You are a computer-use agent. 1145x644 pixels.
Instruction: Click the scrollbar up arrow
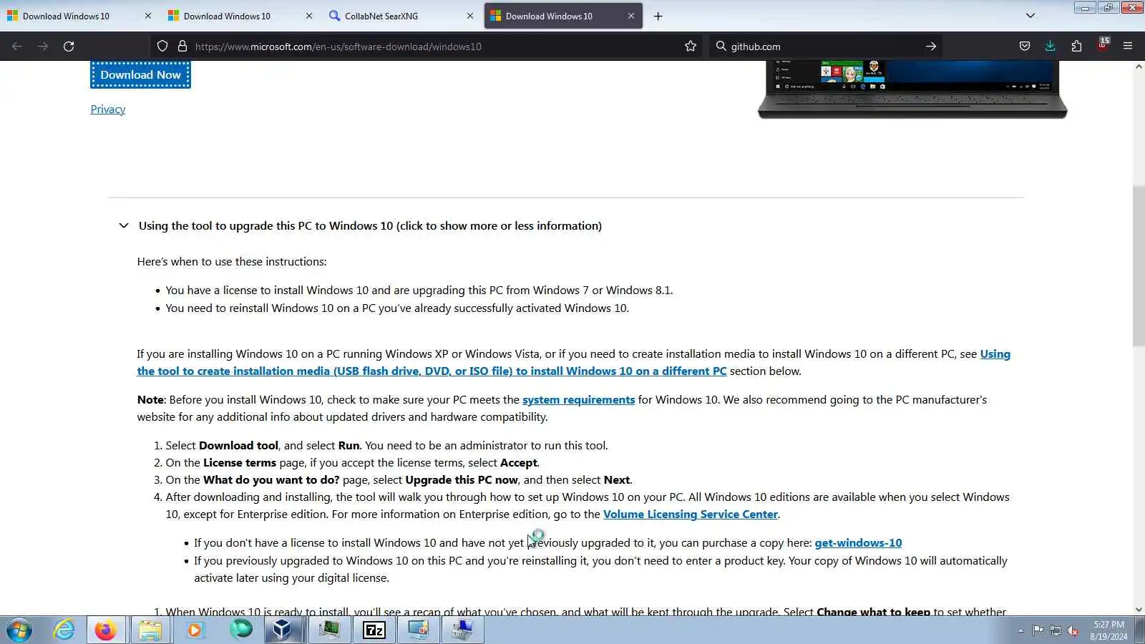(x=1139, y=67)
